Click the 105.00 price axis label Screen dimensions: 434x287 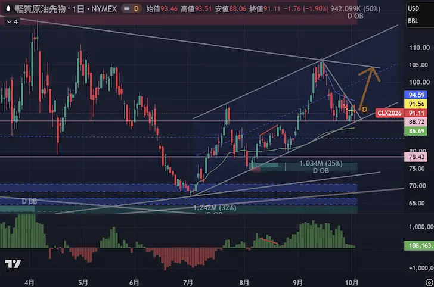tap(419, 65)
